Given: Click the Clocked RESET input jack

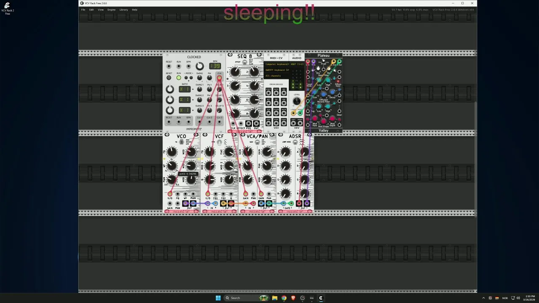Looking at the screenshot, I should tap(168, 66).
